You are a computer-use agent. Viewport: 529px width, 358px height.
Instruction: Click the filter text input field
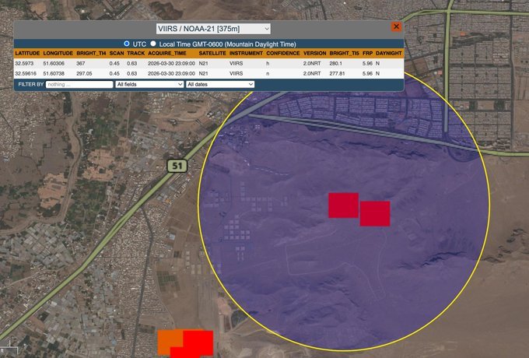[x=79, y=84]
